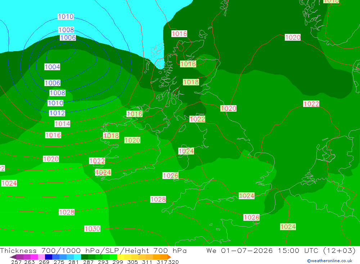Click the orange right arrow of legend
This screenshot has height=264, width=360.
tap(169, 257)
